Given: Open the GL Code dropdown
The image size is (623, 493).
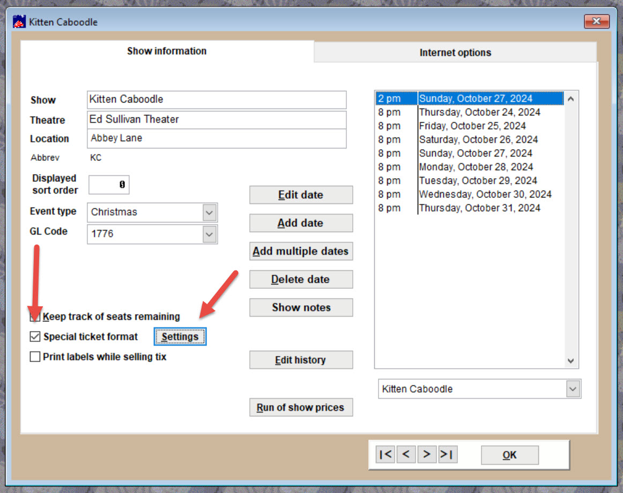Looking at the screenshot, I should point(210,234).
